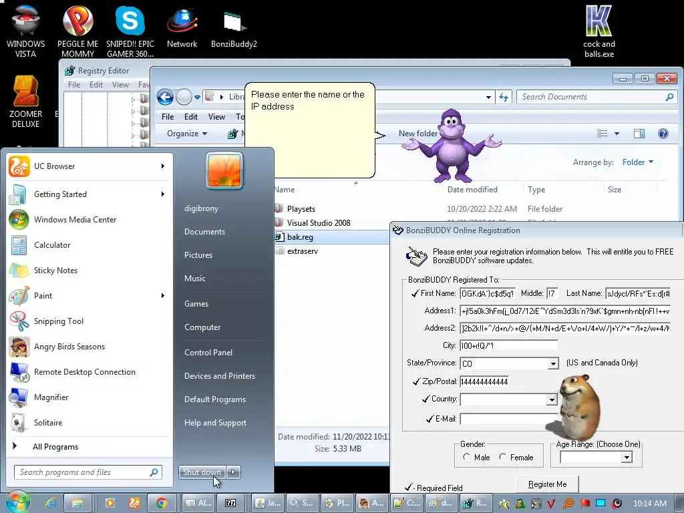Click the user account picture in Start menu

pyautogui.click(x=224, y=170)
